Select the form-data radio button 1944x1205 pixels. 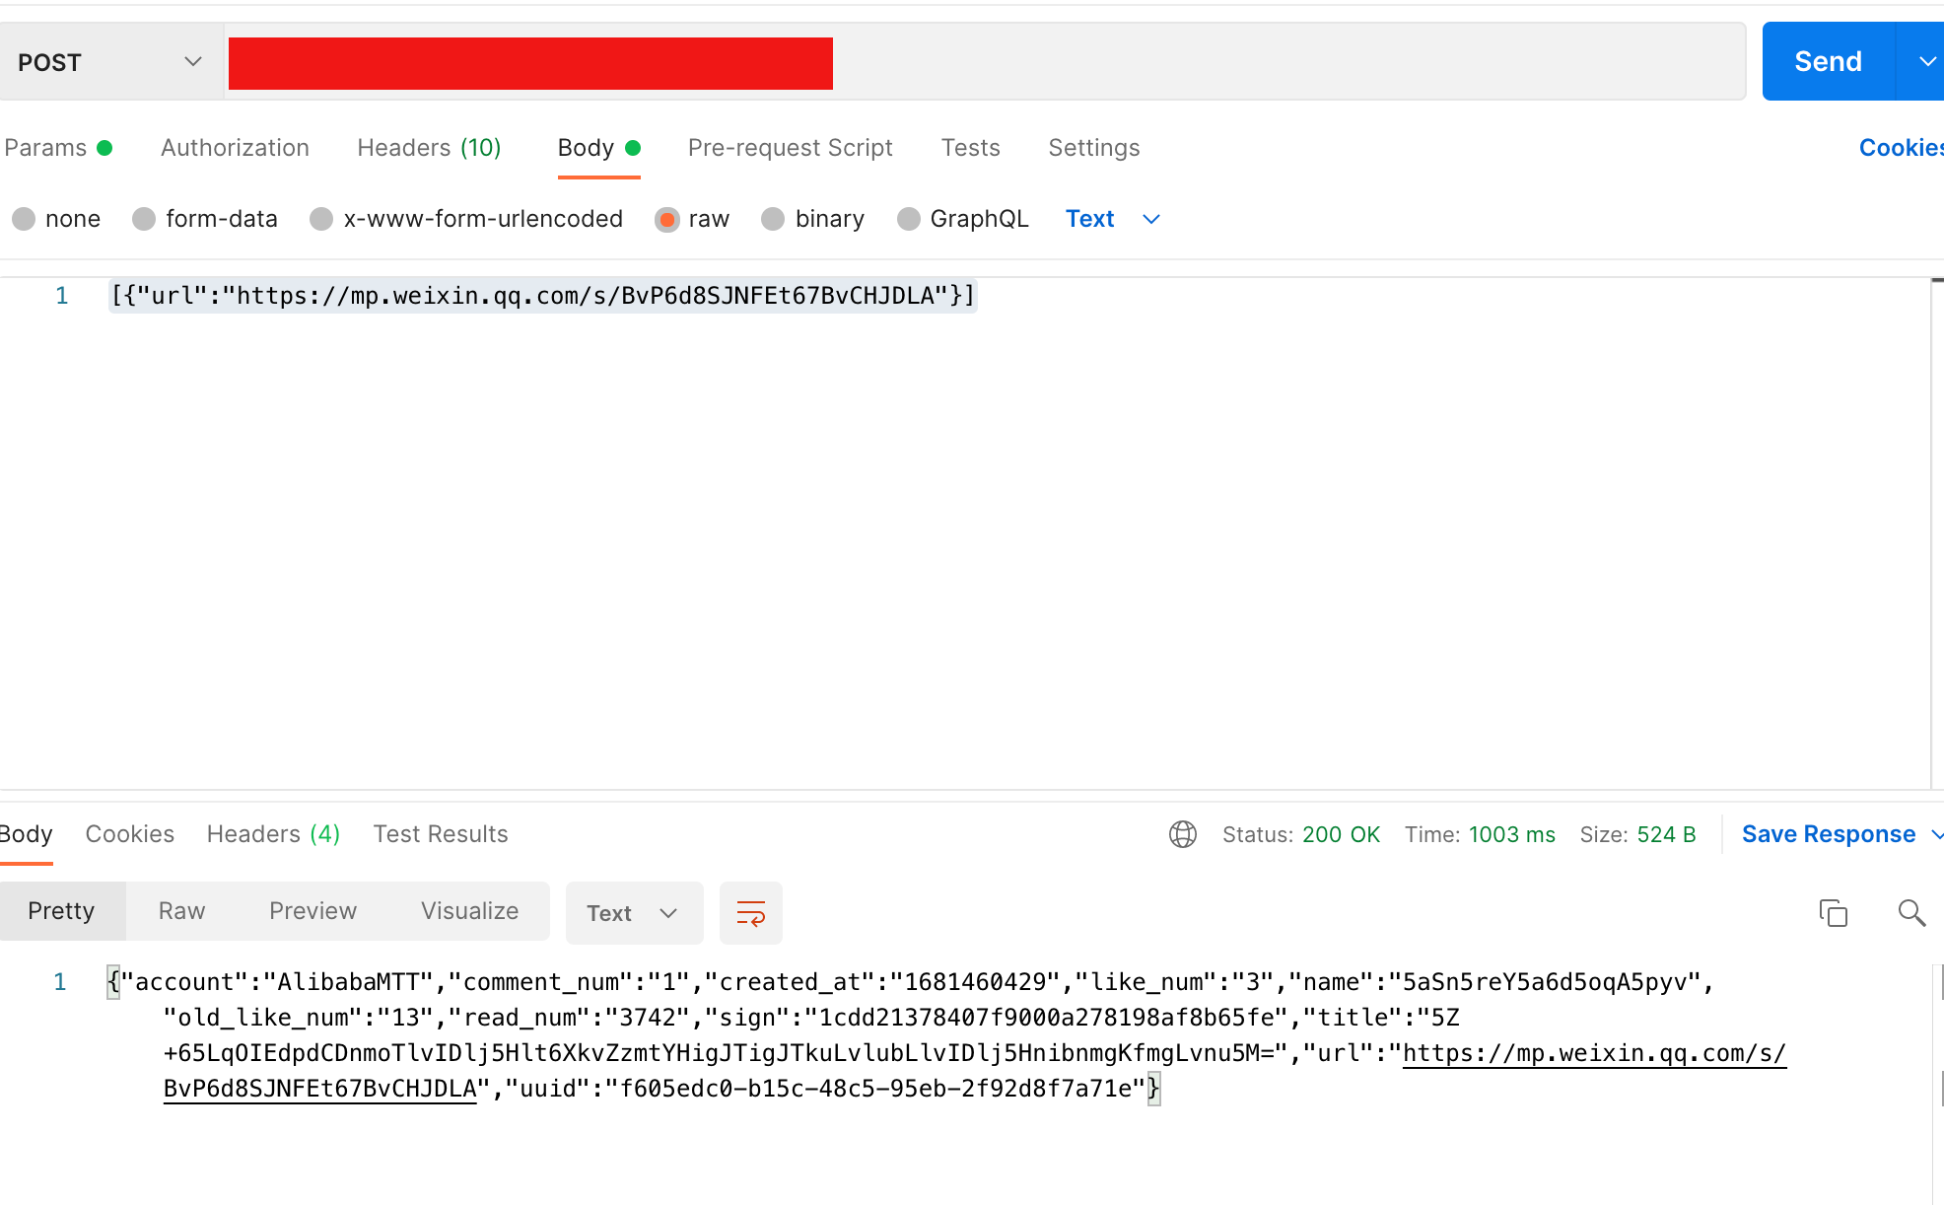(144, 219)
